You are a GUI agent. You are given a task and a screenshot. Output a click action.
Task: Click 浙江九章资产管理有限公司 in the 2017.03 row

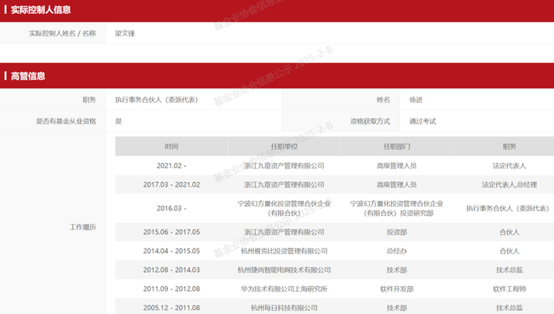[284, 184]
